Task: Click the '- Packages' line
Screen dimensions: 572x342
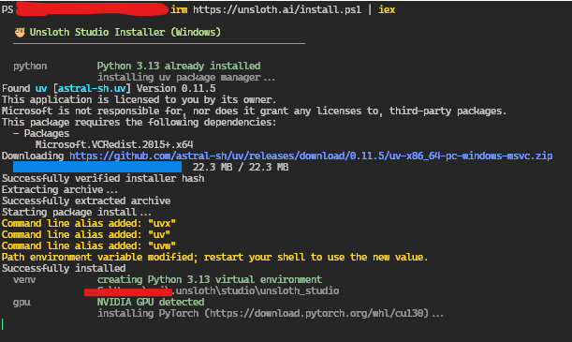Action: click(41, 134)
